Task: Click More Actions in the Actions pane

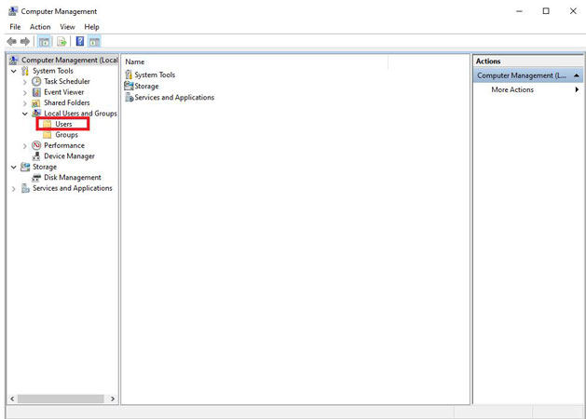Action: (512, 89)
